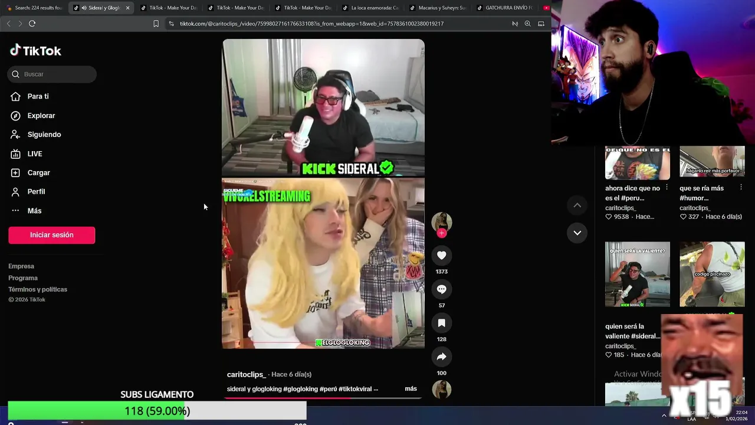
Task: Switch to 'GATCHURRA ENVÍO' tab
Action: 505,8
